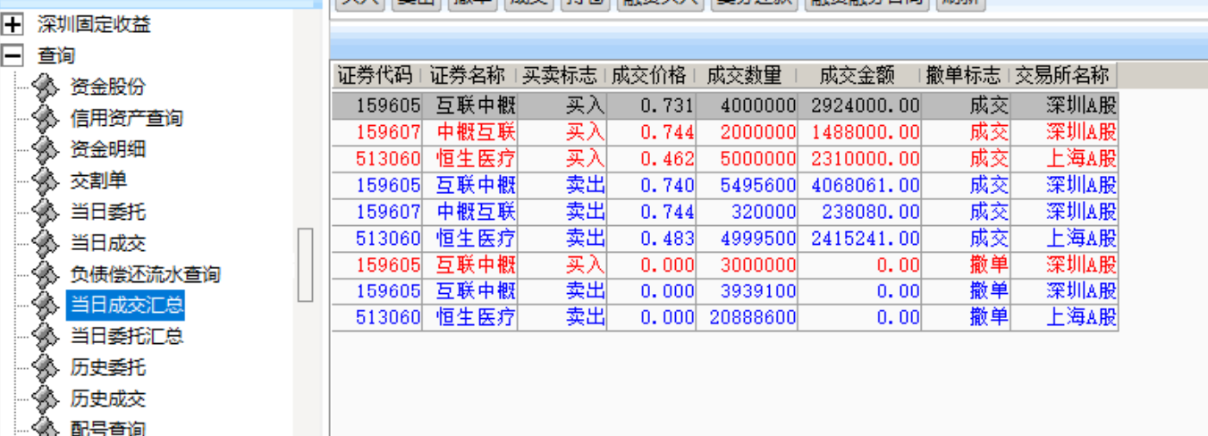
Task: Click the 1488000.00 amount cell
Action: [x=859, y=132]
